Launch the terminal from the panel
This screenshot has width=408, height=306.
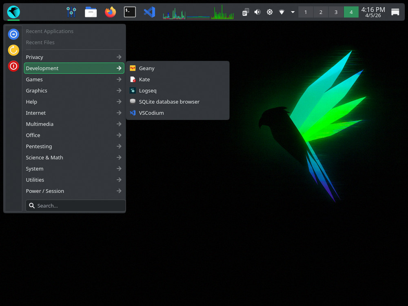coord(130,12)
